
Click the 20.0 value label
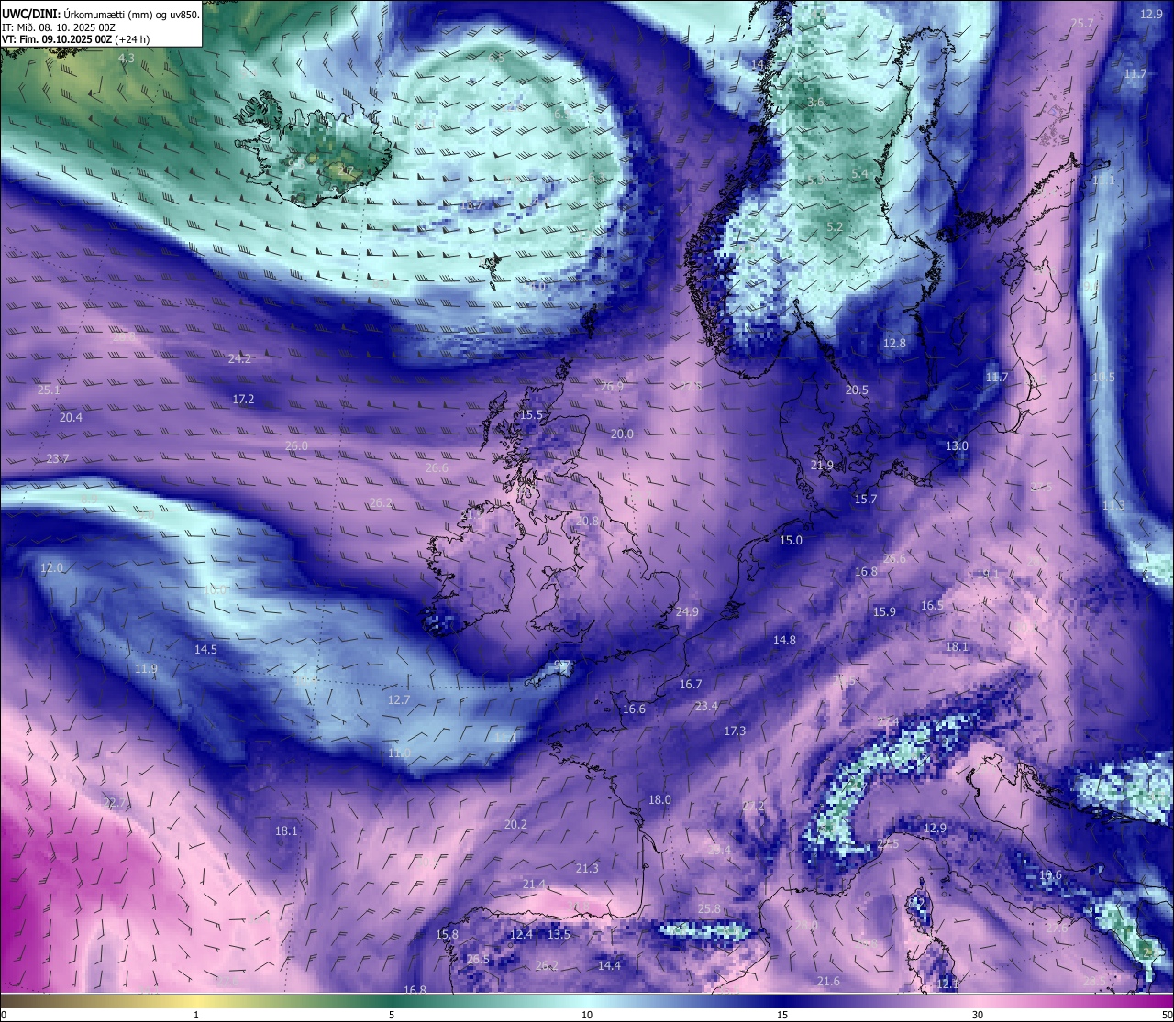click(x=622, y=434)
